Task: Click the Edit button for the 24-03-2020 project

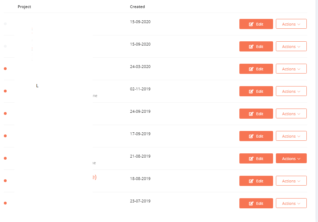Action: 256,69
